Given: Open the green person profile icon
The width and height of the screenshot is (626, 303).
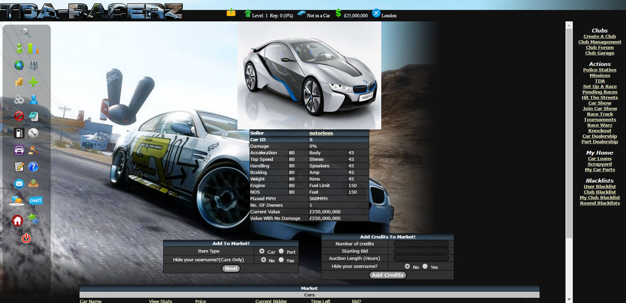Looking at the screenshot, I should (19, 48).
